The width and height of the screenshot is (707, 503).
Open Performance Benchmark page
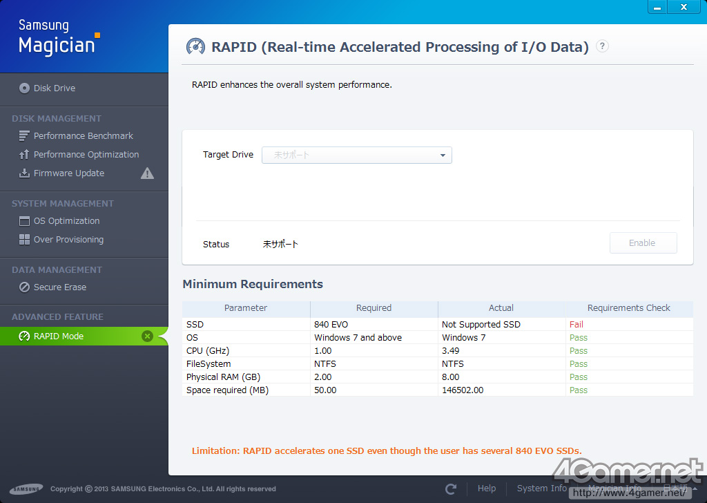84,136
